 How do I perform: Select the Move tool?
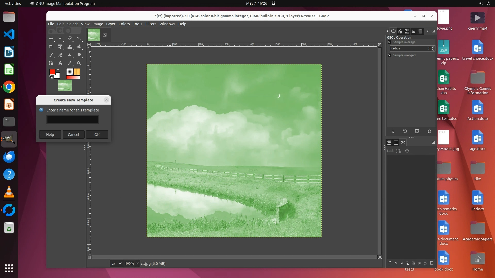[51, 39]
